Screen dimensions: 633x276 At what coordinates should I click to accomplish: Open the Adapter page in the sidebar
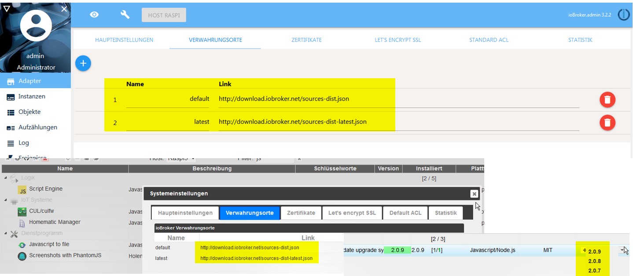tap(35, 81)
